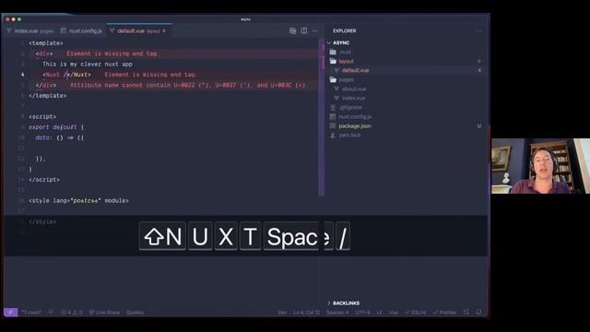Open Ln 4, Col 12 go-to-line indicator
Screen dimensions: 590x332
(x=306, y=313)
